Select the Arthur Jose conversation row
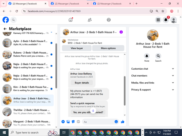The image size is (182, 136). [x=27, y=100]
